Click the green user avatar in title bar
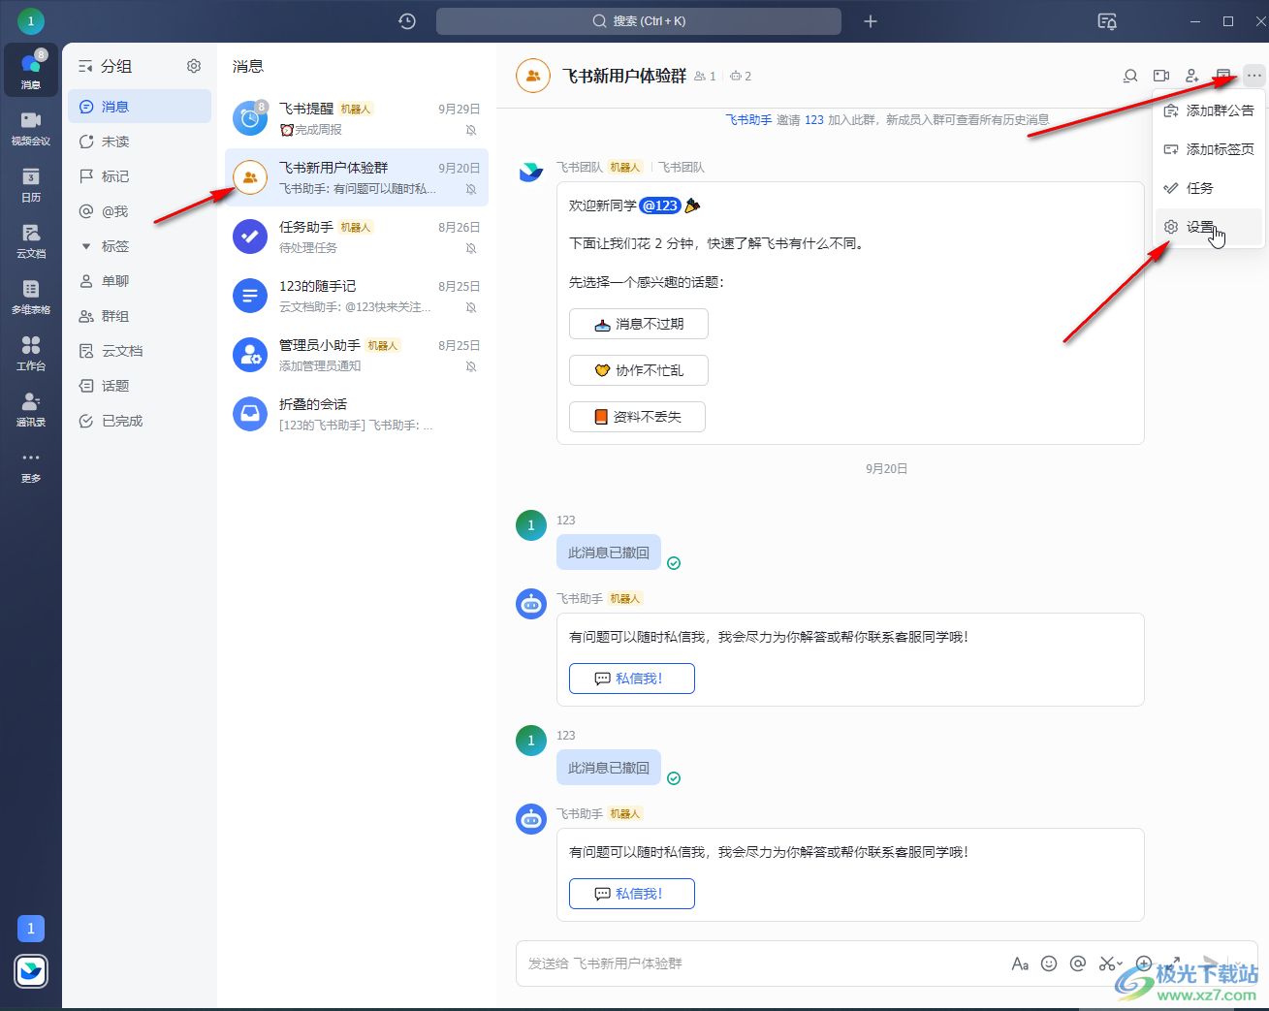Screen dimensions: 1269x1011 31,20
